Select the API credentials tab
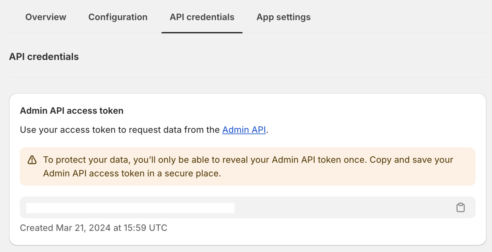 click(x=202, y=17)
